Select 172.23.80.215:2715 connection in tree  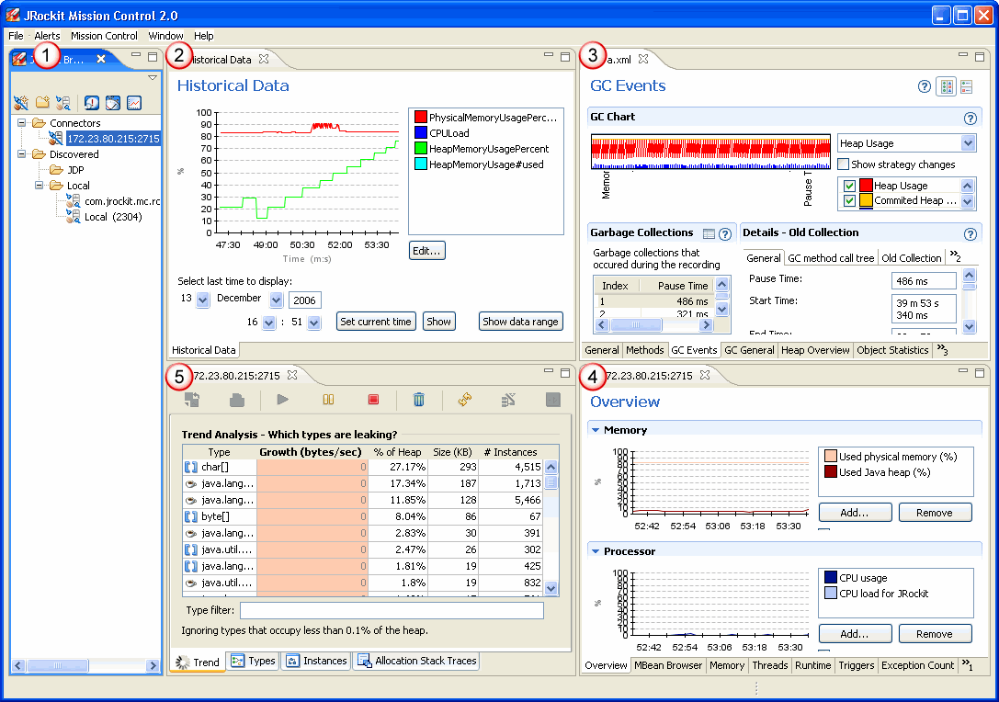[113, 138]
